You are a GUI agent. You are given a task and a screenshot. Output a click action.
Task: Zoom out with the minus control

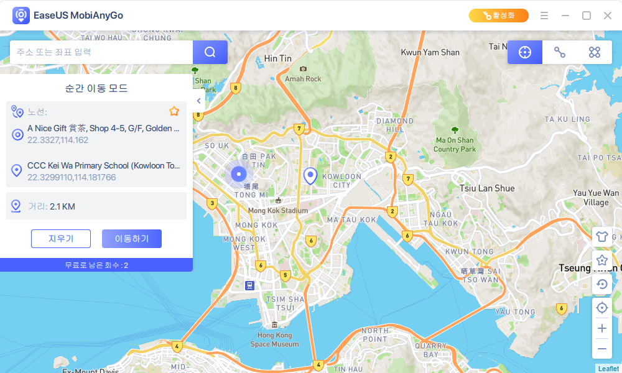click(x=601, y=349)
